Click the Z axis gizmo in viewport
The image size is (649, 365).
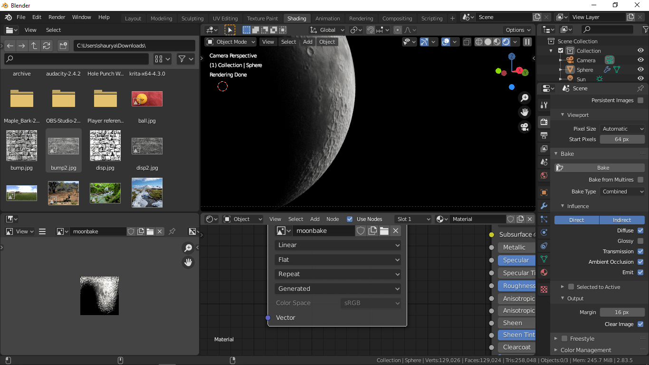coord(512,56)
